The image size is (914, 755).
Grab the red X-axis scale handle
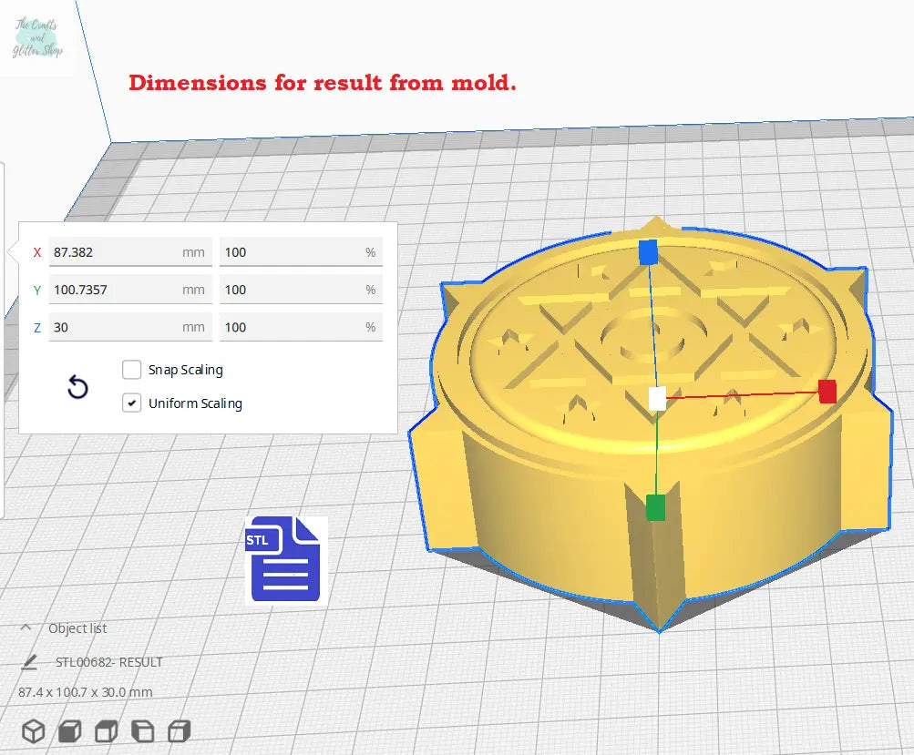click(827, 392)
